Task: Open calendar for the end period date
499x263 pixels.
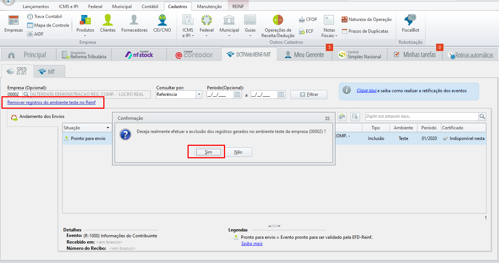Action: pos(281,94)
